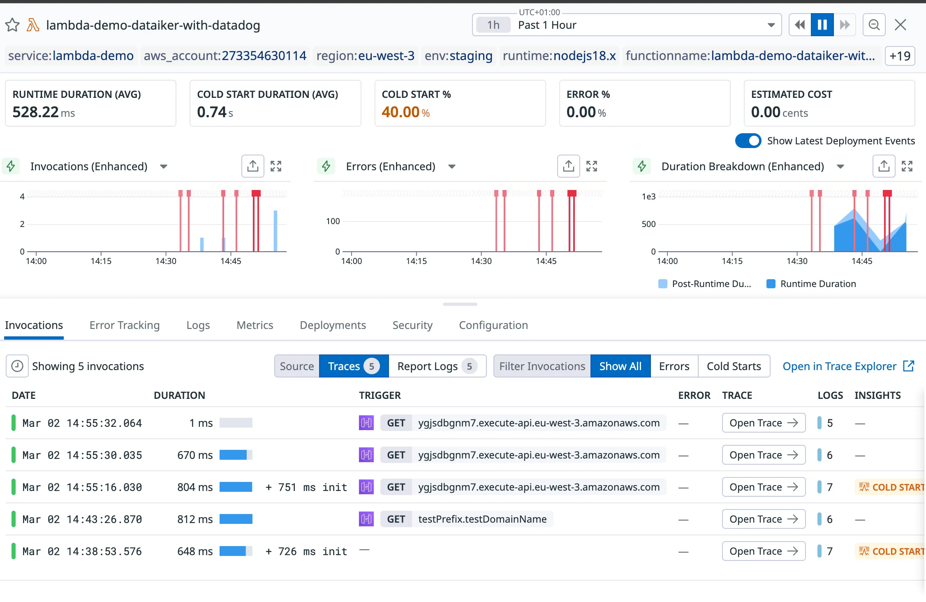The width and height of the screenshot is (926, 602).
Task: Open Trace for the 670 ms invocation
Action: tap(763, 455)
